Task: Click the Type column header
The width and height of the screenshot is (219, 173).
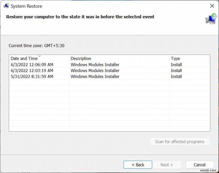Action: (x=175, y=58)
